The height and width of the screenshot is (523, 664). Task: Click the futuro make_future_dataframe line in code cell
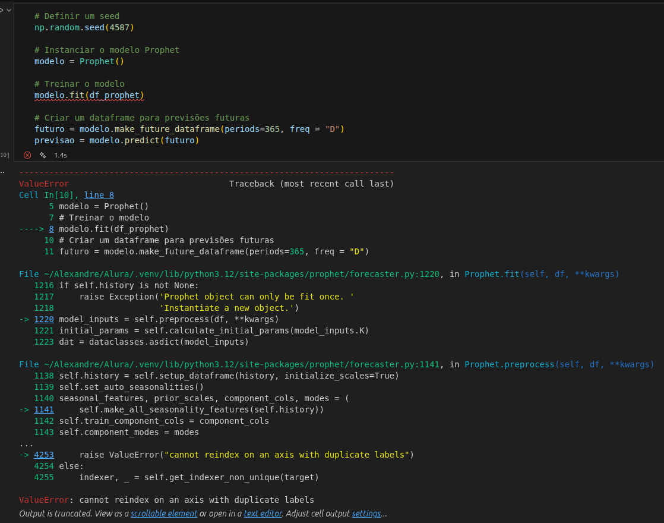pyautogui.click(x=189, y=130)
